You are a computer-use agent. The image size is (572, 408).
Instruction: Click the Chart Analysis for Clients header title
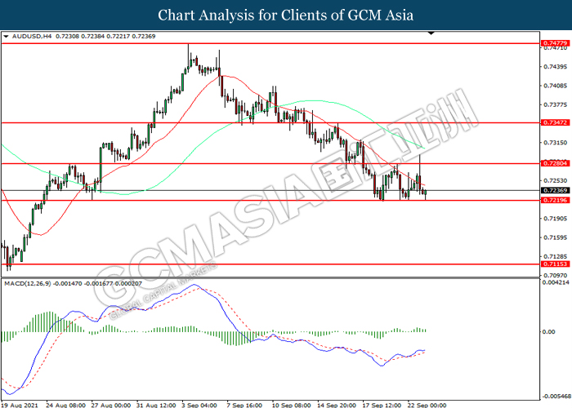coord(286,15)
